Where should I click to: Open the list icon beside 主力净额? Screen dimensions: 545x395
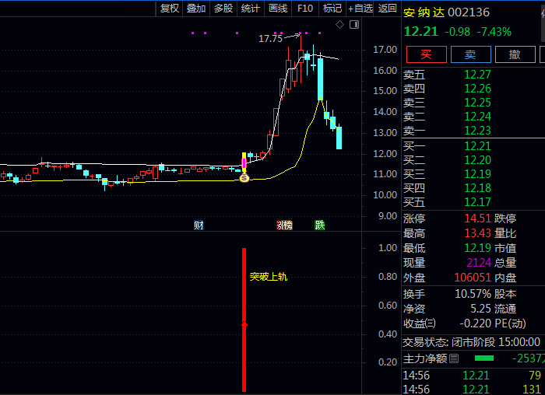pyautogui.click(x=454, y=358)
